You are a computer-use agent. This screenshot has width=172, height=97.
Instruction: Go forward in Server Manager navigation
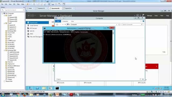33,16
